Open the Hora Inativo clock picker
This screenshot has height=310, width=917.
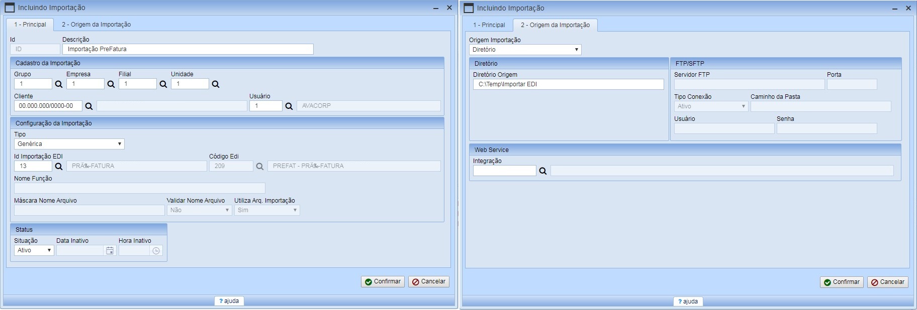(156, 251)
